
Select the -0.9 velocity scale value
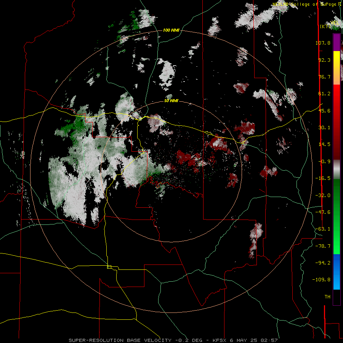(324, 162)
